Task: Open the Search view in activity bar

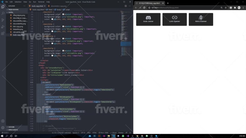Action: tap(3, 13)
